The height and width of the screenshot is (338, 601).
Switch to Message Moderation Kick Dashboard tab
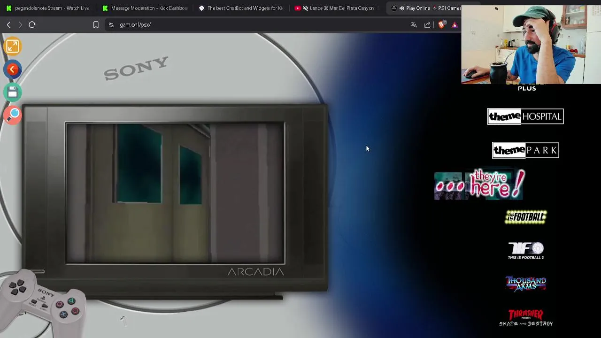144,8
